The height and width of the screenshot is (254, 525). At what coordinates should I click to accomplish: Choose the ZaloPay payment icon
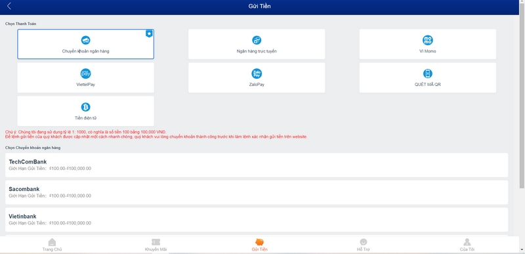[257, 74]
